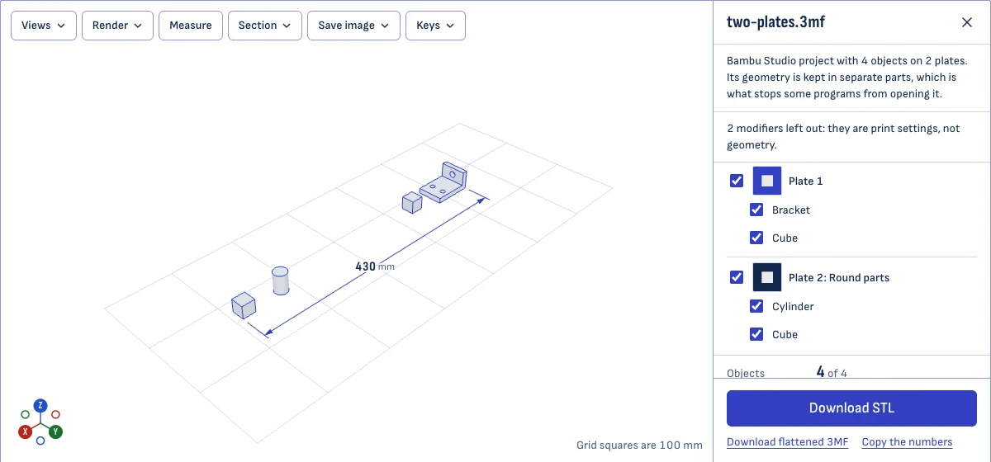The width and height of the screenshot is (991, 462).
Task: Click the 'Grid squares are 100 mm' note
Action: (639, 445)
